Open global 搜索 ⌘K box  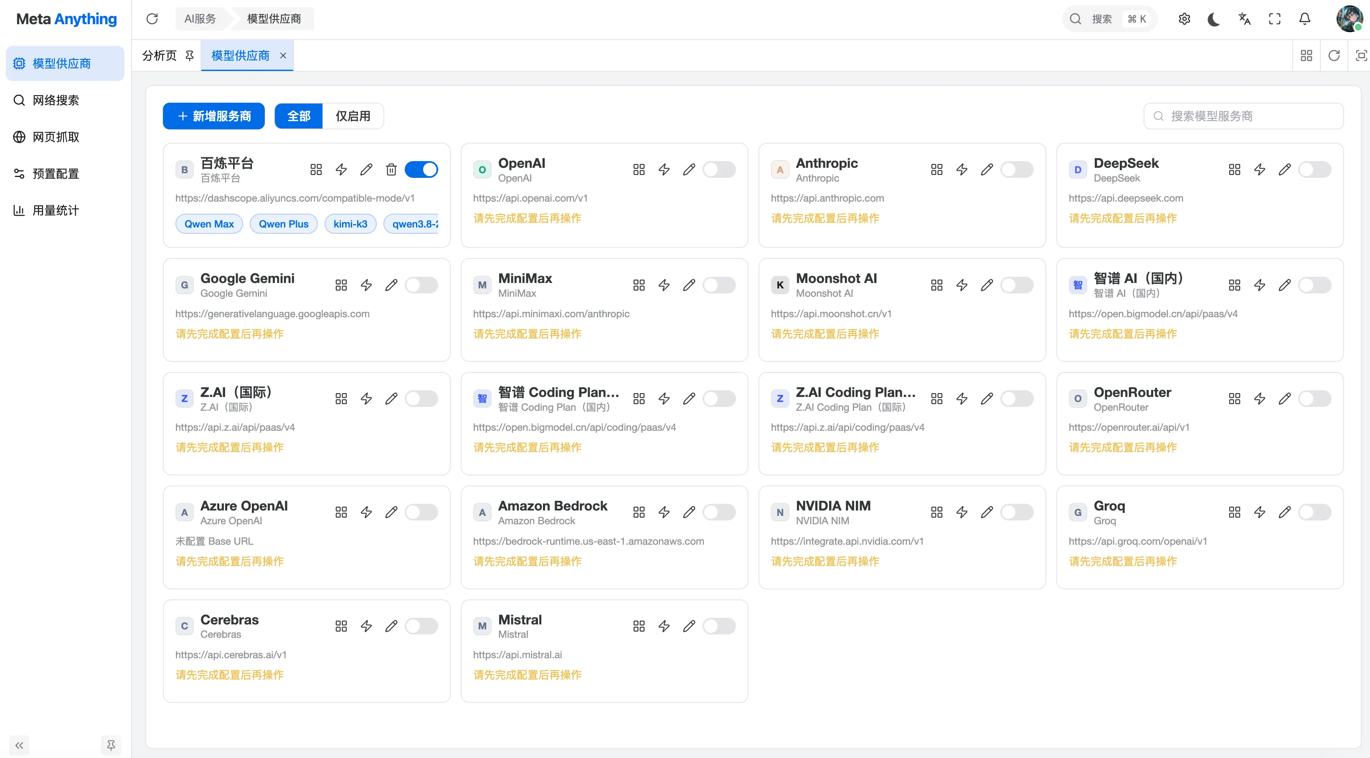click(1109, 19)
